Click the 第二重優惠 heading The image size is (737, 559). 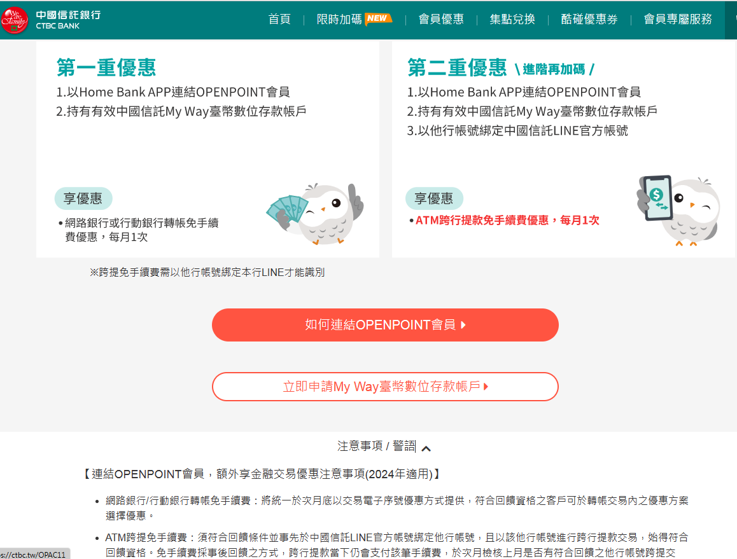(x=457, y=67)
